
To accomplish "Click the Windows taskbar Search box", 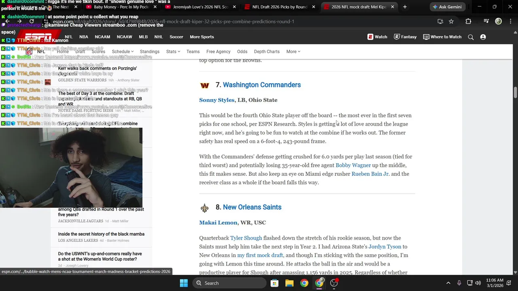I will tap(229, 283).
